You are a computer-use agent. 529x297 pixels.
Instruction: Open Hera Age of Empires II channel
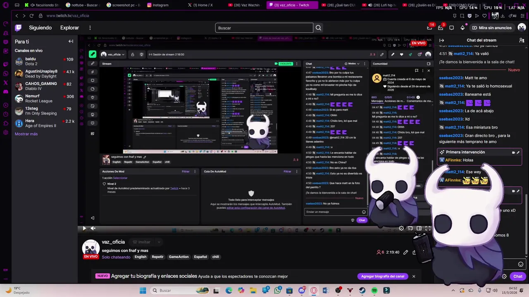[x=44, y=123]
